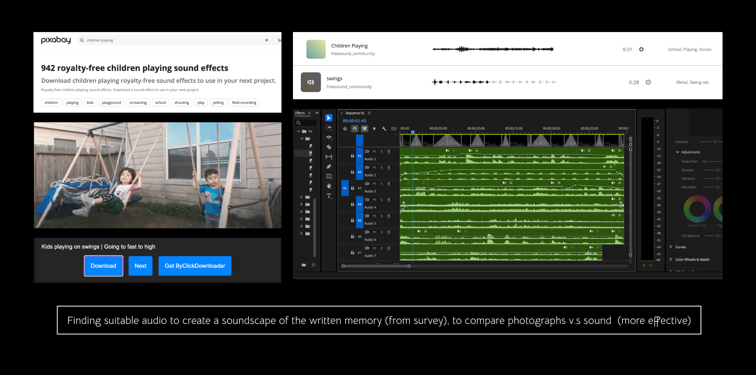Solo the Audio 2 track
Viewport: 756px width, 375px height.
pos(382,168)
